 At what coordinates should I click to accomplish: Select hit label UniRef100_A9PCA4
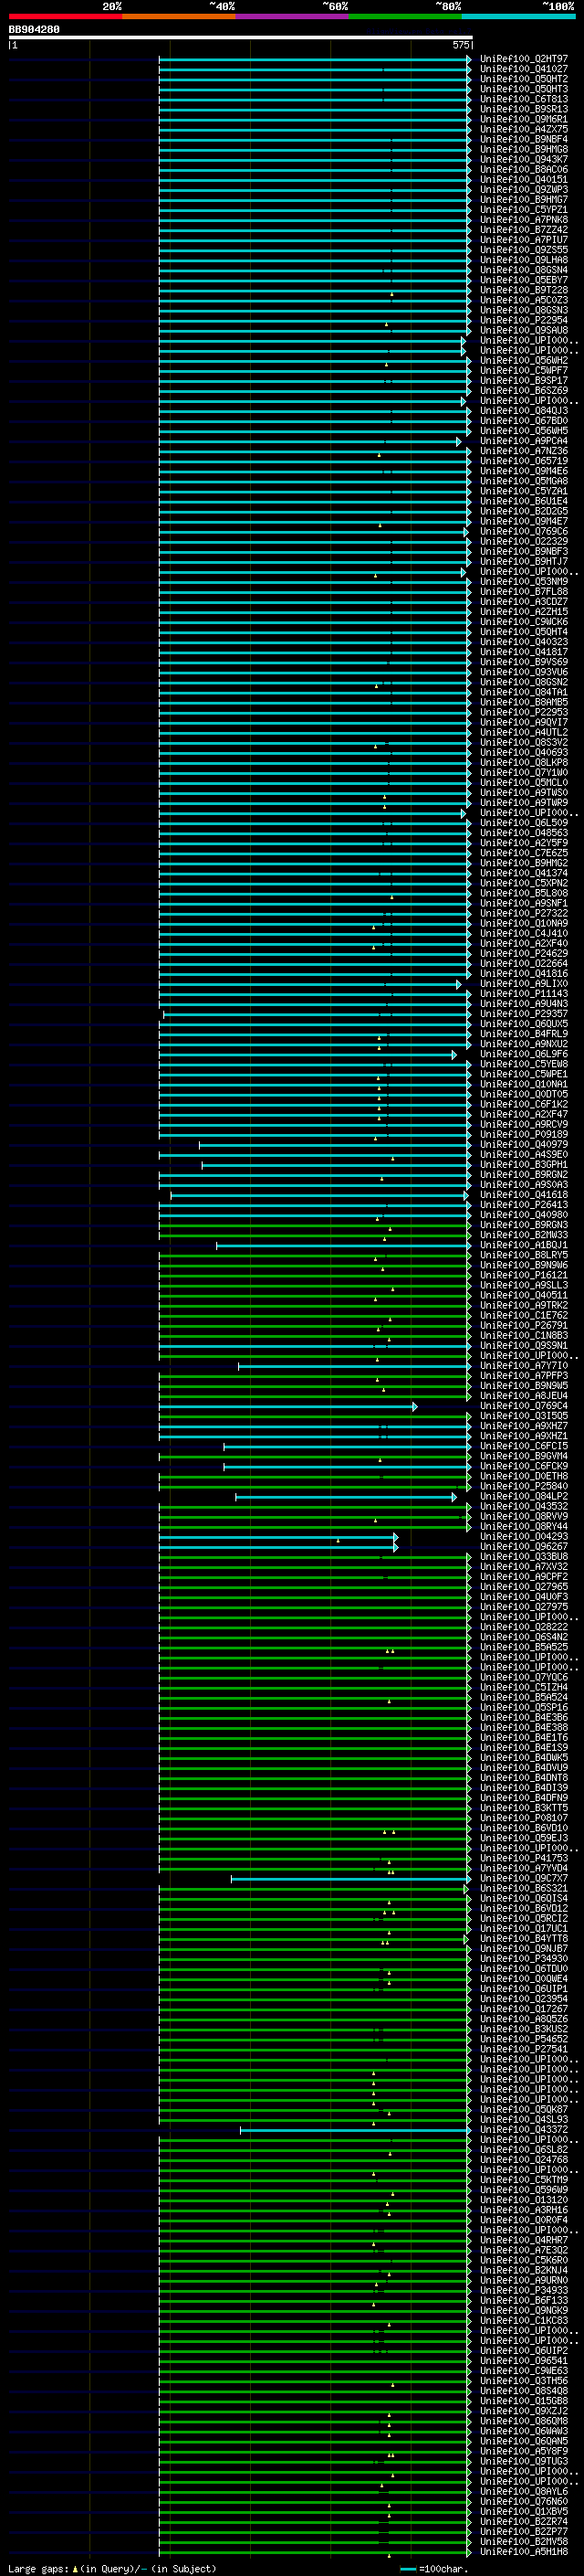point(524,441)
